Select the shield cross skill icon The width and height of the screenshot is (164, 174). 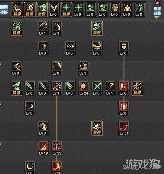(124, 48)
